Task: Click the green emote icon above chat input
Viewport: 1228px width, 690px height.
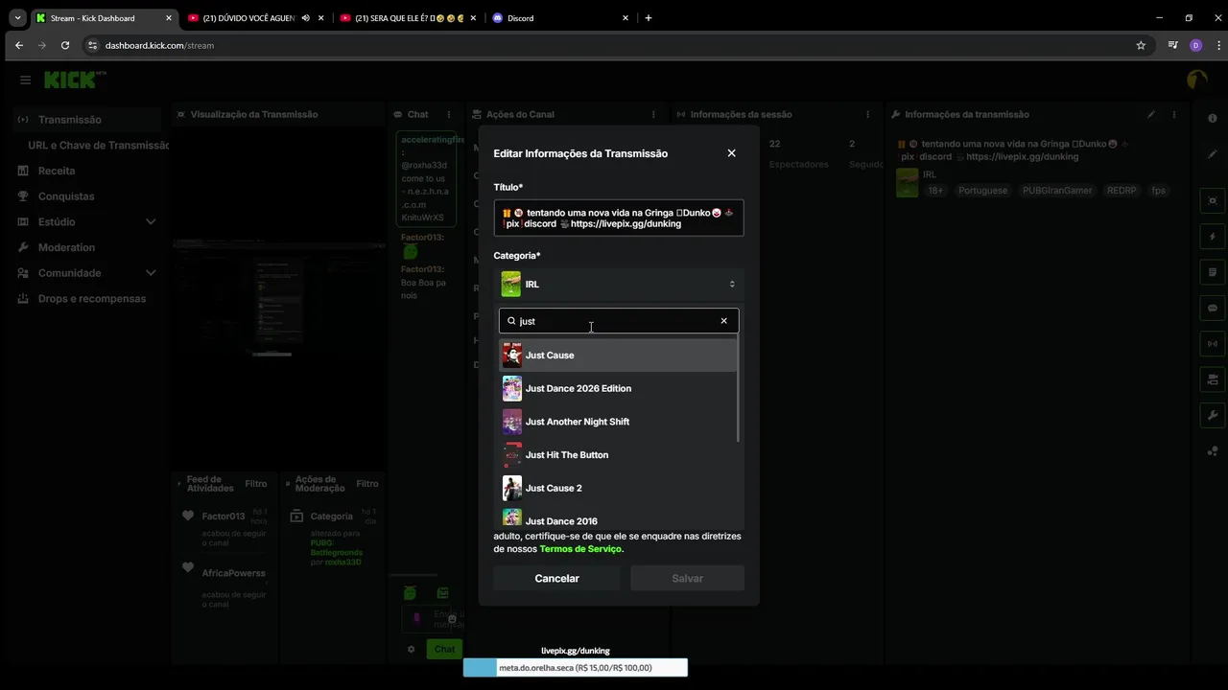Action: [x=410, y=593]
